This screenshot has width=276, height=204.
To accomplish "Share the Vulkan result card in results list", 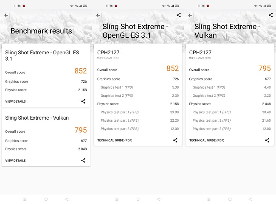I will [x=83, y=160].
